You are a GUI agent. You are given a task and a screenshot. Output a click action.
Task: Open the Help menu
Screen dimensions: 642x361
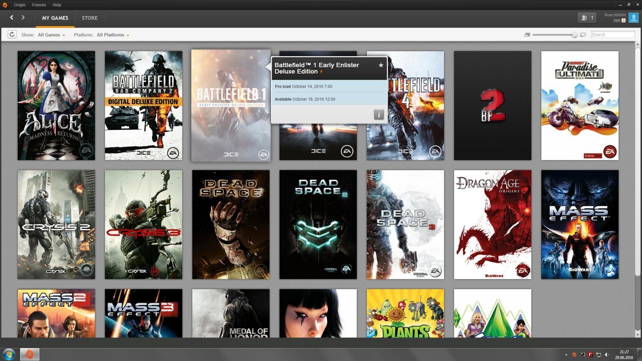pos(57,5)
